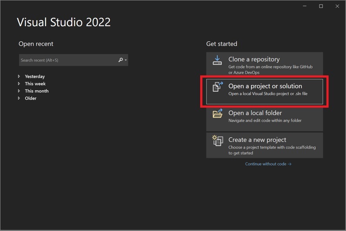
Task: Choose Open a local folder
Action: tap(265, 119)
